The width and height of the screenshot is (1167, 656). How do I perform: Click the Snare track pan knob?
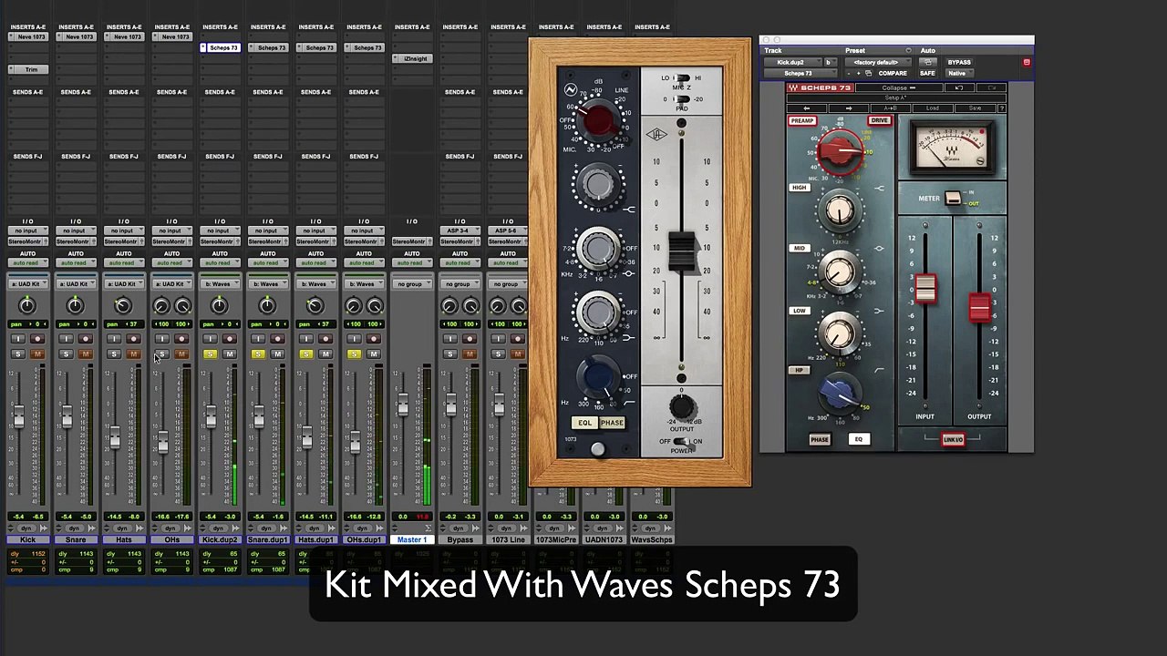pyautogui.click(x=75, y=307)
